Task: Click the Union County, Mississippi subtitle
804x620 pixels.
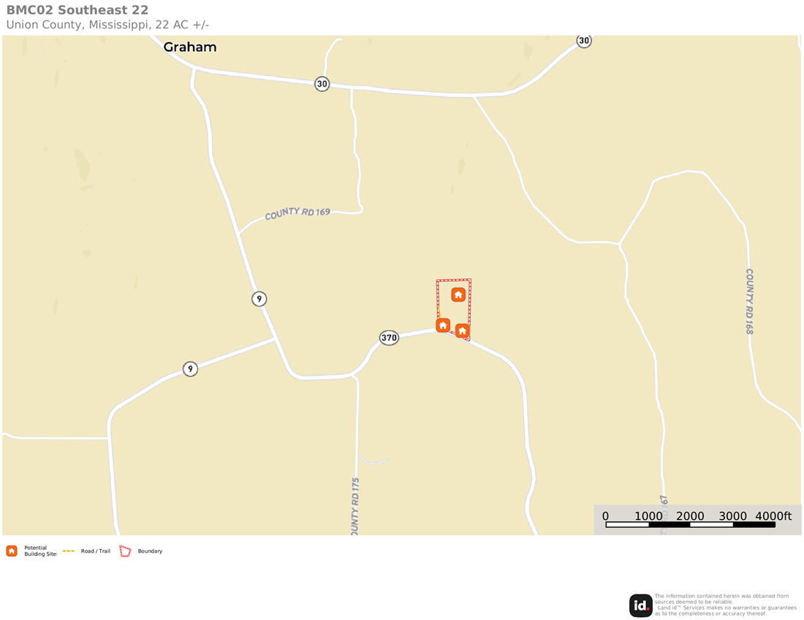Action: [107, 25]
